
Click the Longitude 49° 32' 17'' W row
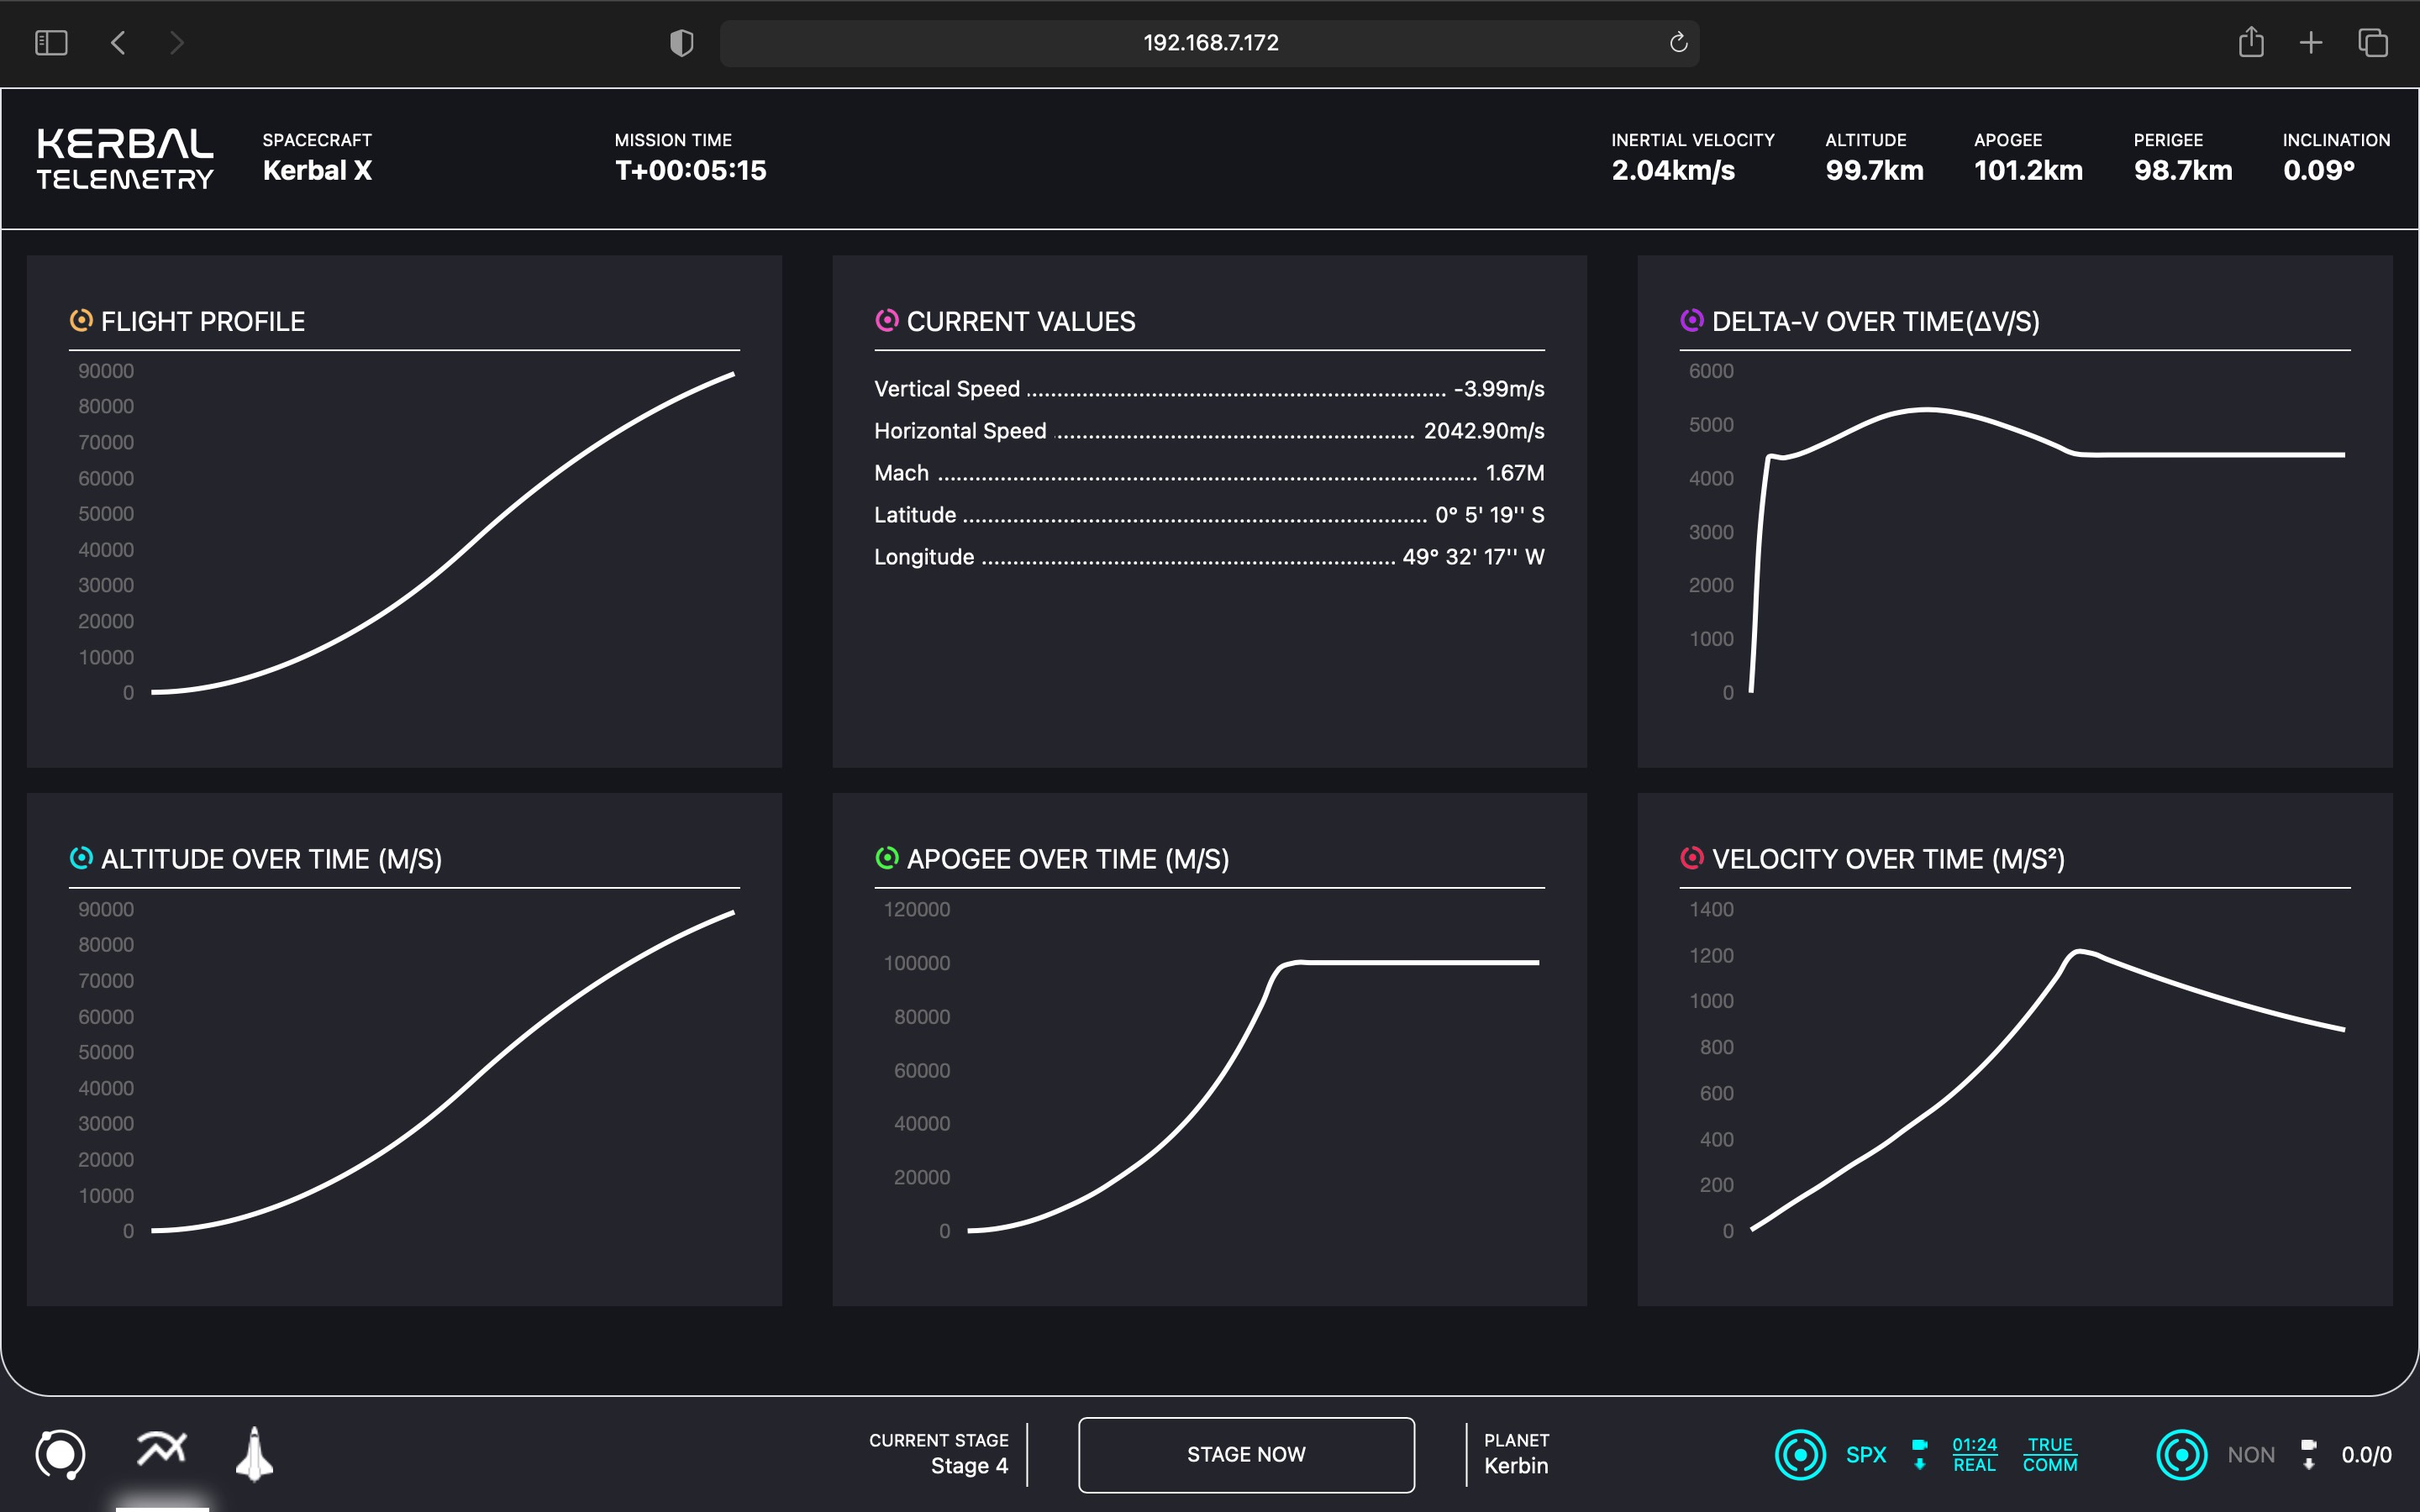tap(1209, 556)
